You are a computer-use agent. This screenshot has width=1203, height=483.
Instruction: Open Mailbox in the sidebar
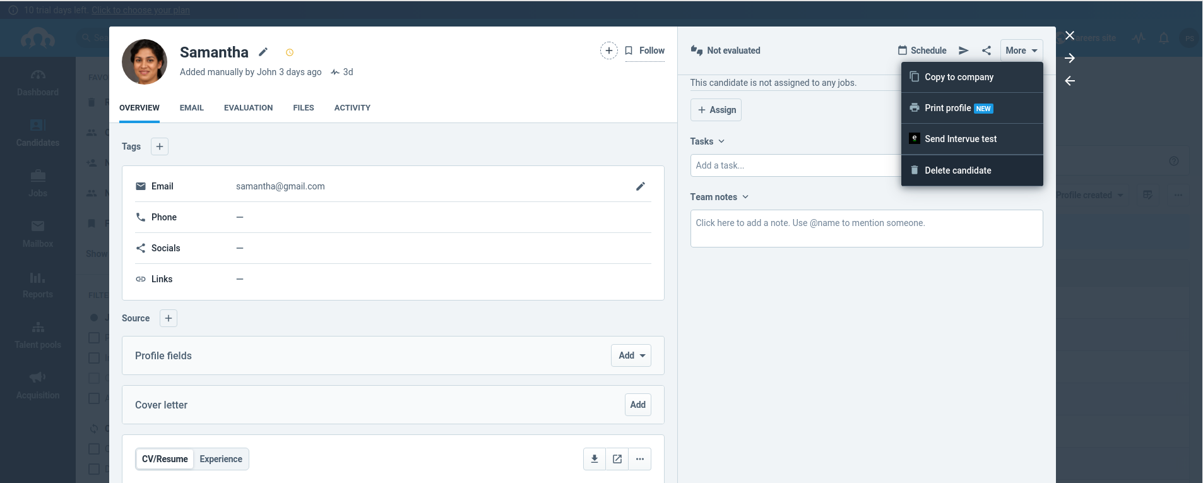coord(38,234)
